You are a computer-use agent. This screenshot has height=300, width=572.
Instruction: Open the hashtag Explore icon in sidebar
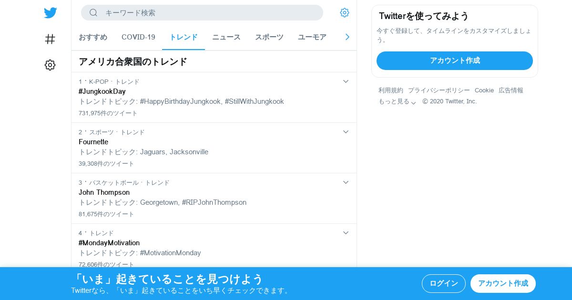[50, 39]
